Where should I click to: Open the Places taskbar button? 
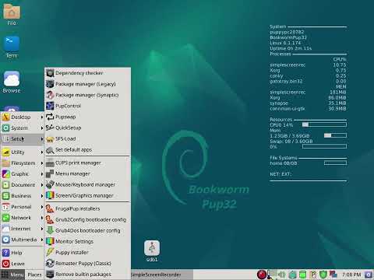click(x=34, y=275)
